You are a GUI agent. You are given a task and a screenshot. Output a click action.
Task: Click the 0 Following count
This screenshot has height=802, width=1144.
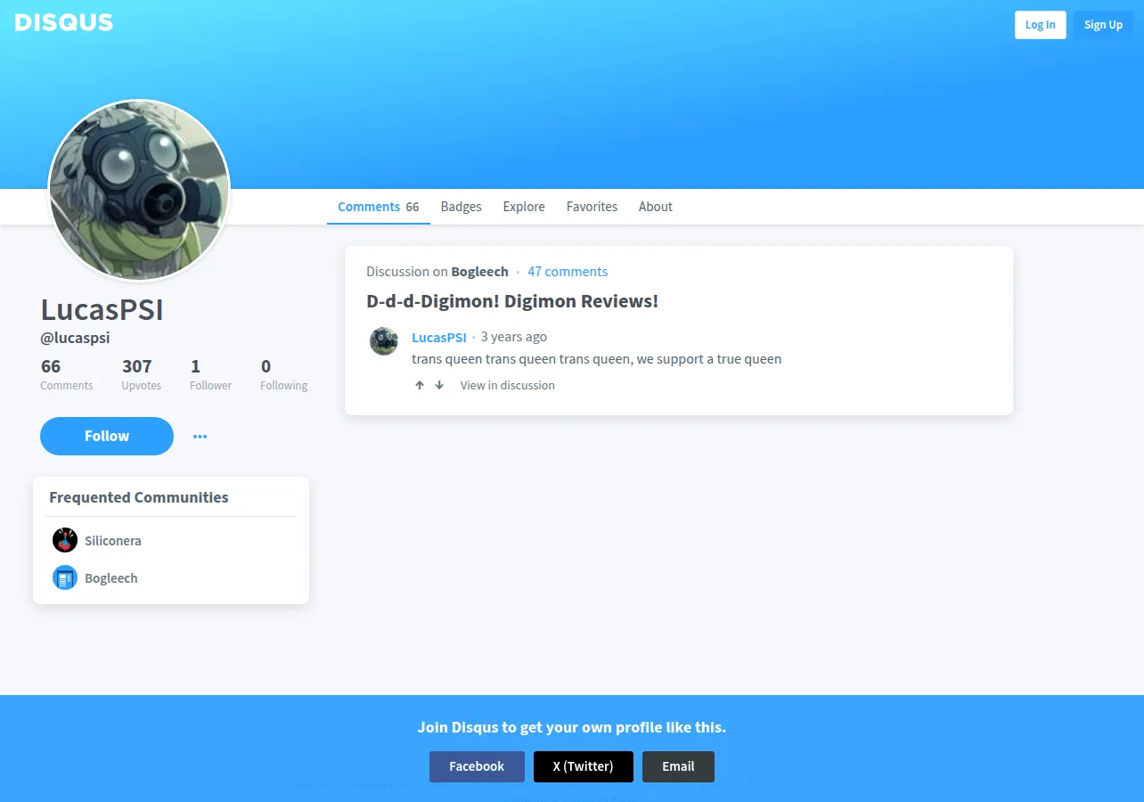[x=283, y=374]
